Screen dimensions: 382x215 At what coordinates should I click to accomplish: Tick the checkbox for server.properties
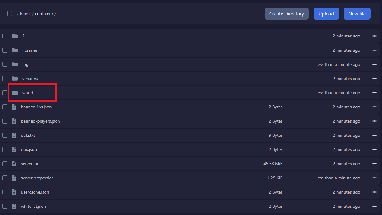[5, 178]
